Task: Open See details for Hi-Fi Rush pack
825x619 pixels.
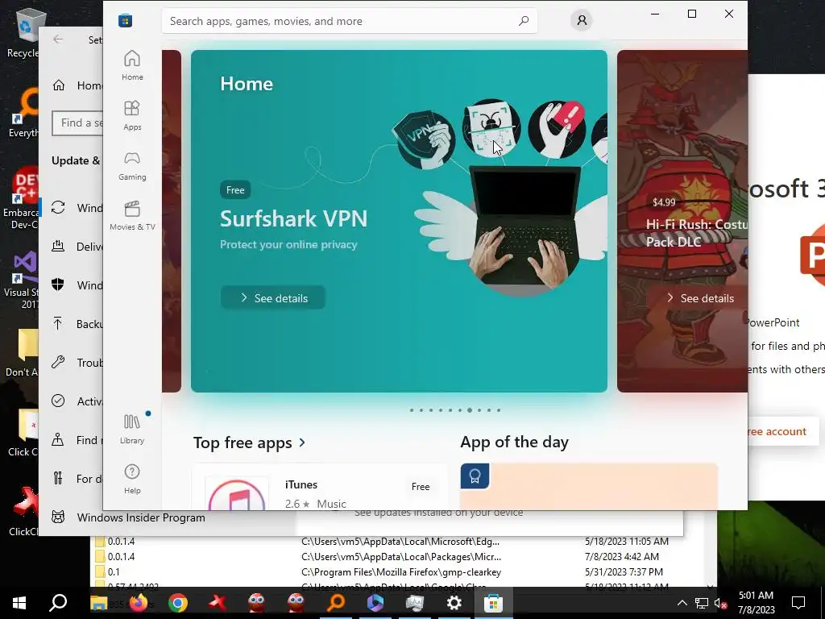Action: [700, 298]
